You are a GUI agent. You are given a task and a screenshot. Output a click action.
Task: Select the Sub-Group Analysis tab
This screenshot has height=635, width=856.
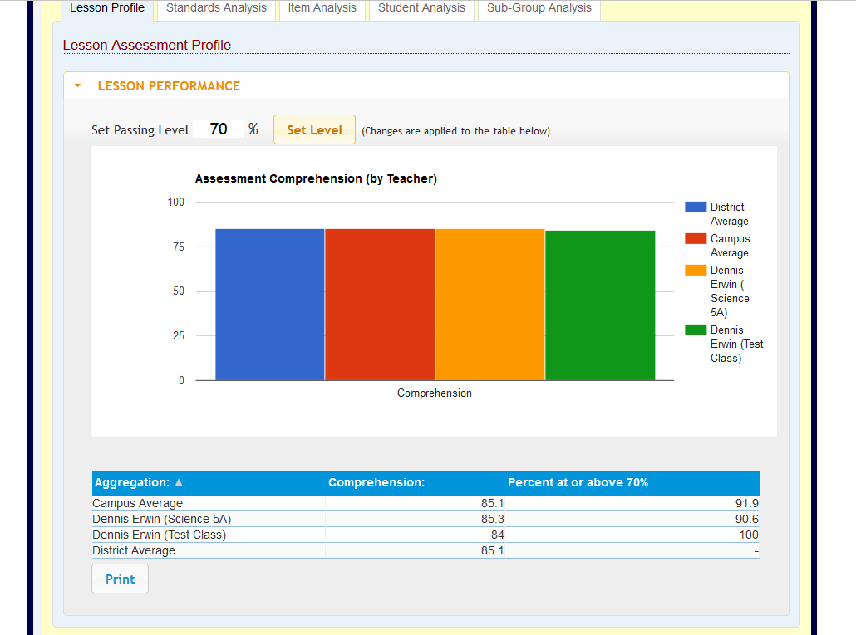[x=539, y=8]
